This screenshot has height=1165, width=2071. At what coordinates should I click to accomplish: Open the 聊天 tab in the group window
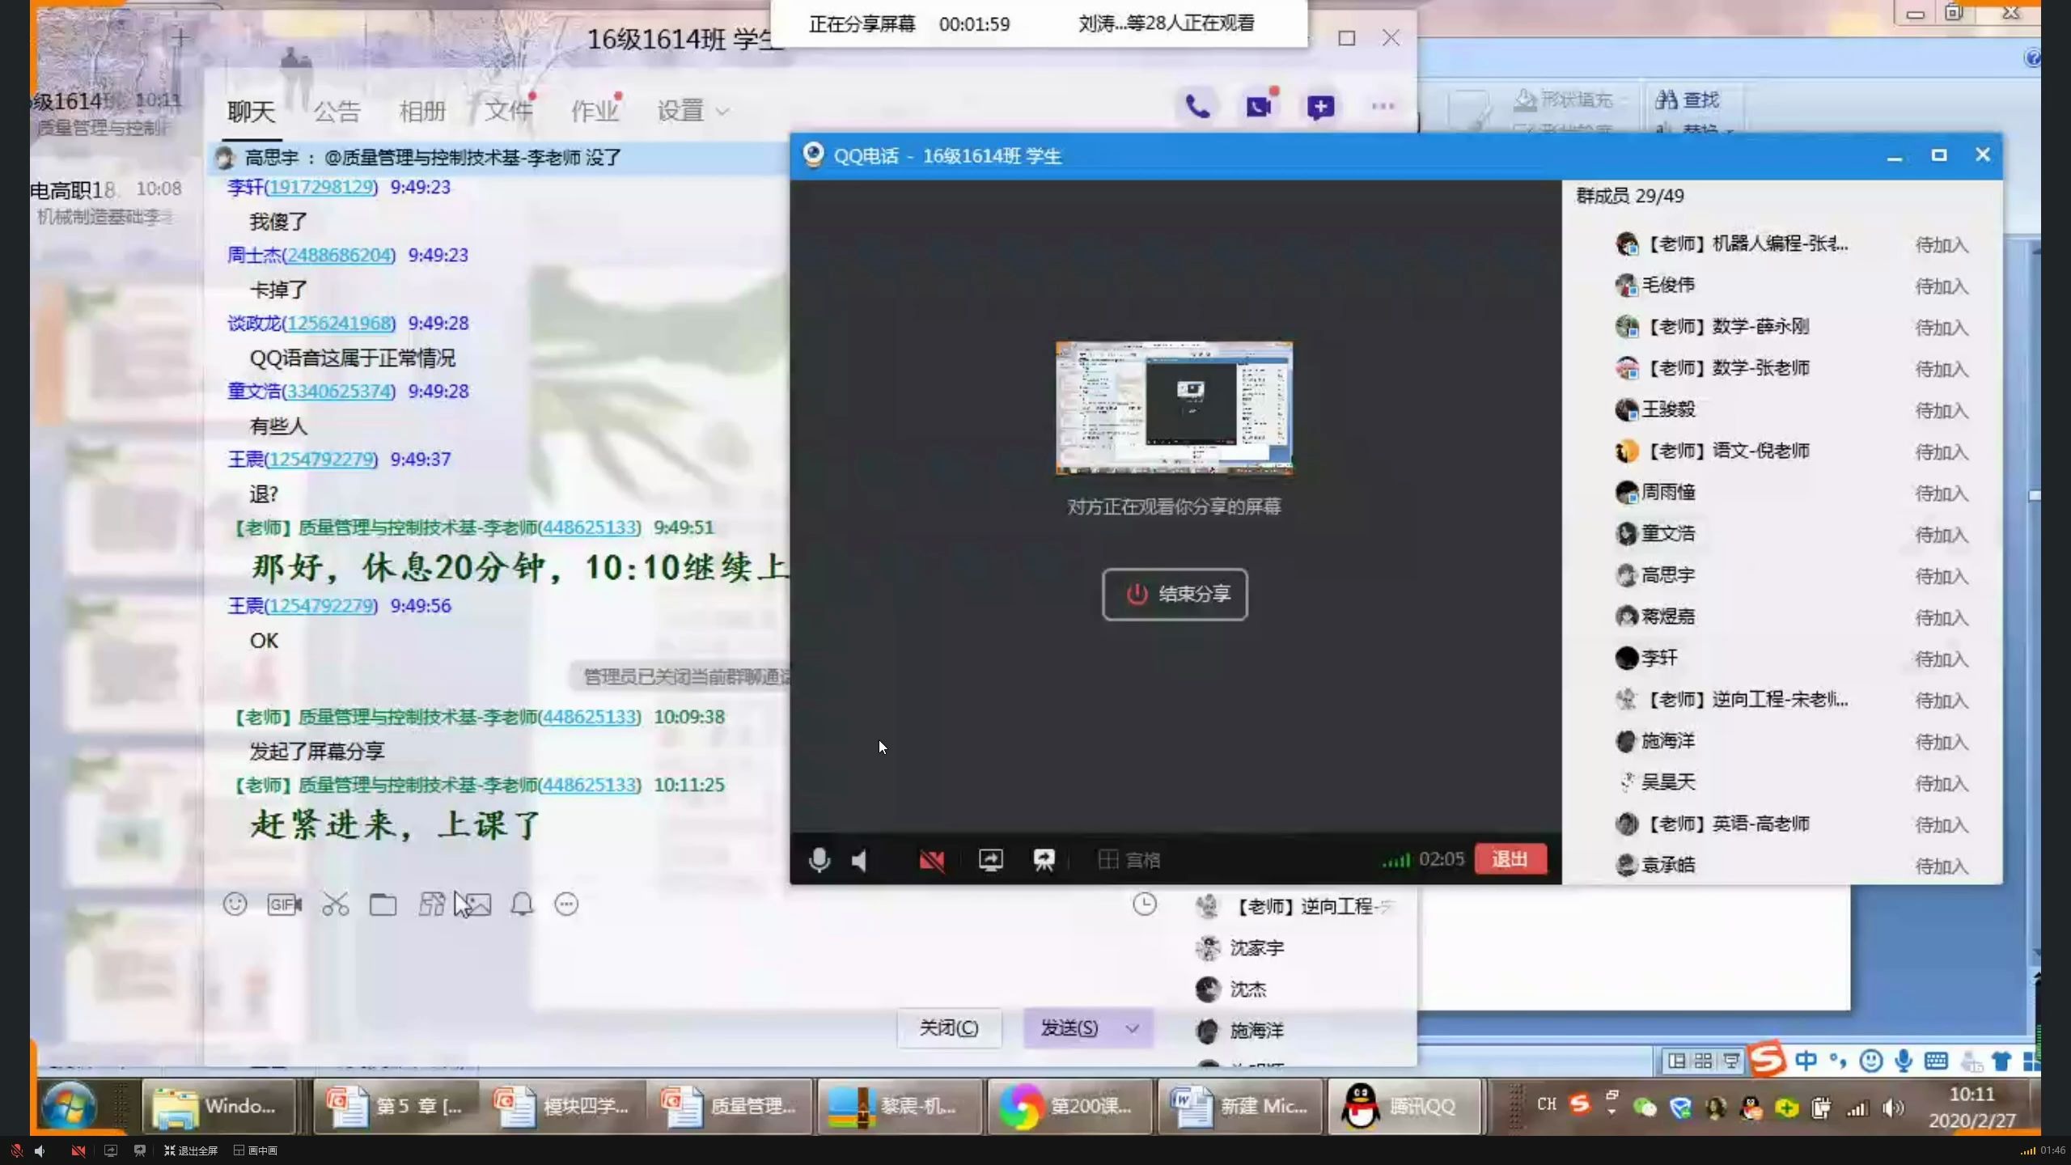tap(252, 111)
